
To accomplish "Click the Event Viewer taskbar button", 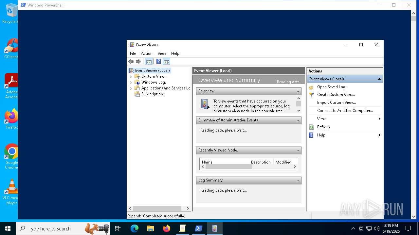I will [214, 228].
